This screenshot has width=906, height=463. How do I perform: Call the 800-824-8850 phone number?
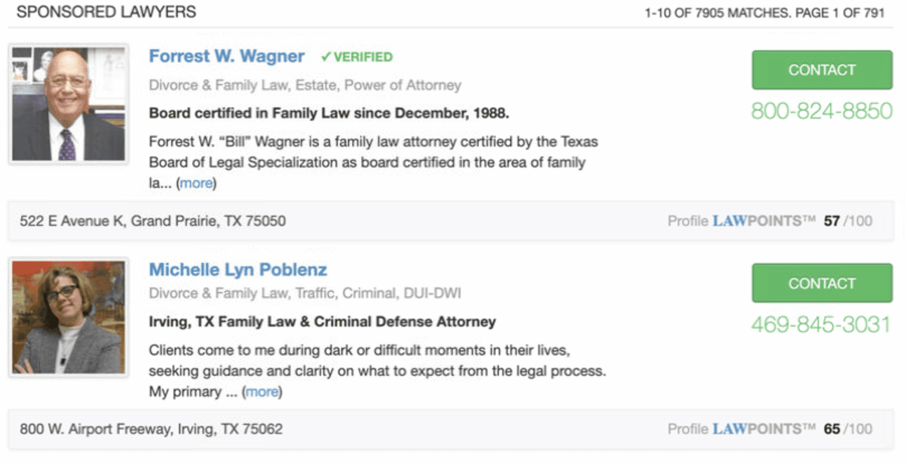pyautogui.click(x=821, y=111)
